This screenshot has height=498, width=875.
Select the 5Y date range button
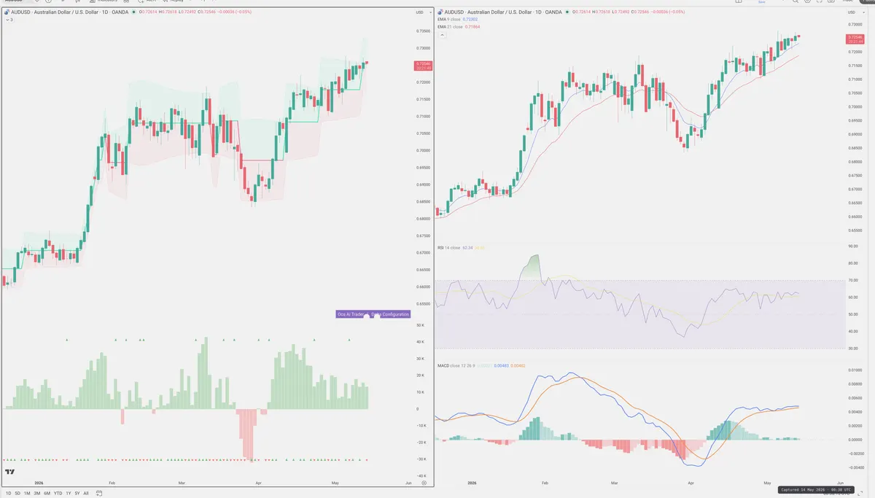pos(77,494)
